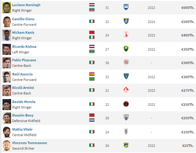Open Ricardo Kishna's player page
196x153 pixels.
[24, 47]
